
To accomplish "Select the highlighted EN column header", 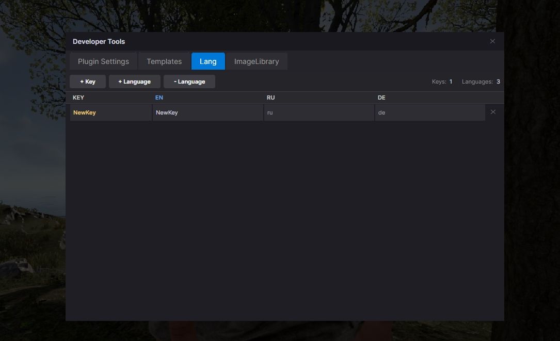I will coord(159,98).
